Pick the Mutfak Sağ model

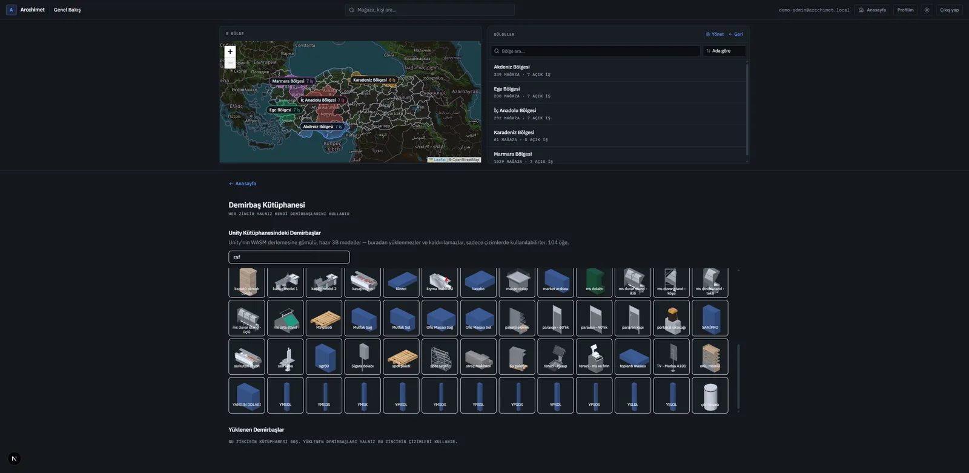click(363, 318)
